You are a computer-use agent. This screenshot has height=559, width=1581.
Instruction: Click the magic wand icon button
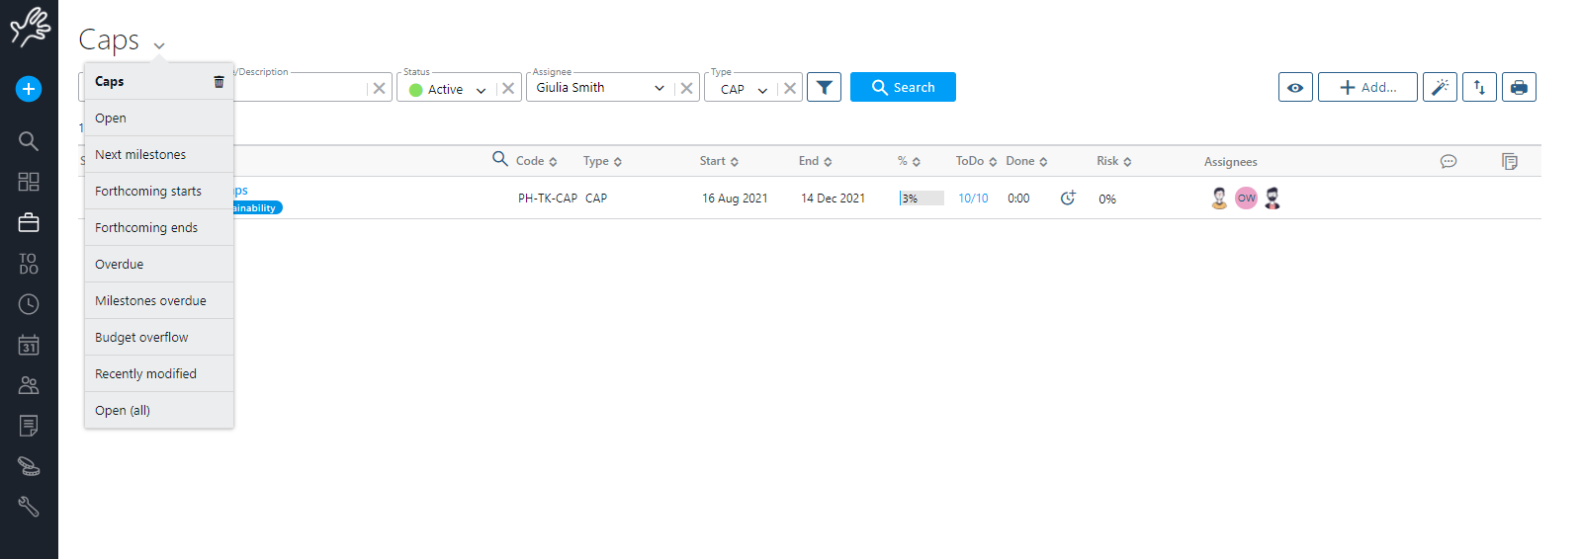(1440, 87)
